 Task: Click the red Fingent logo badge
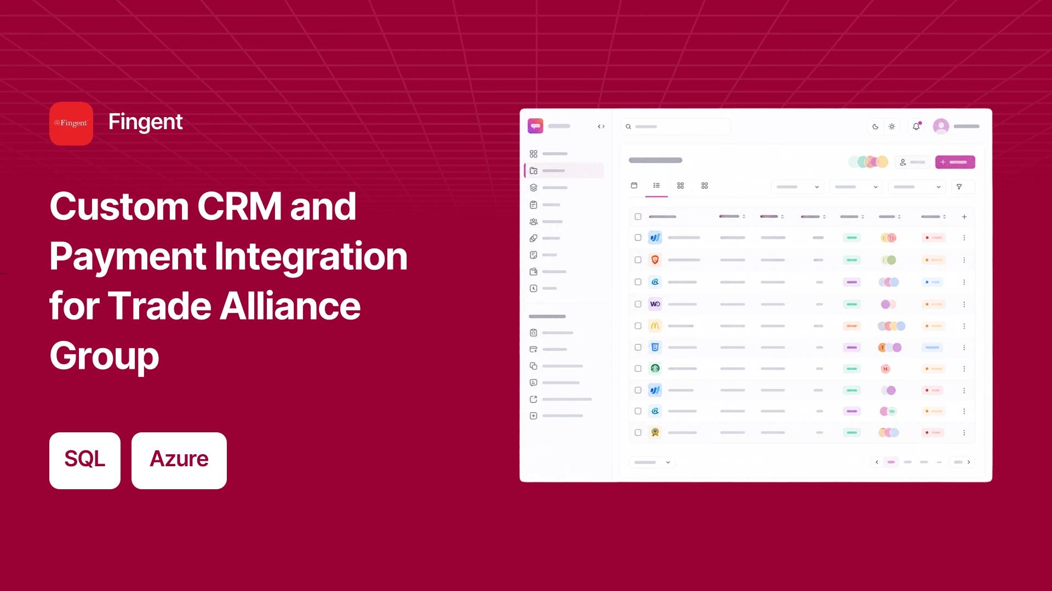(71, 124)
